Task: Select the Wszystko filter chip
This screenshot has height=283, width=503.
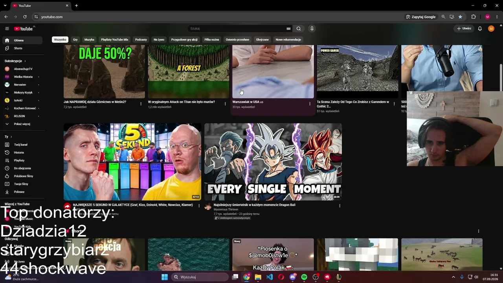Action: [60, 40]
